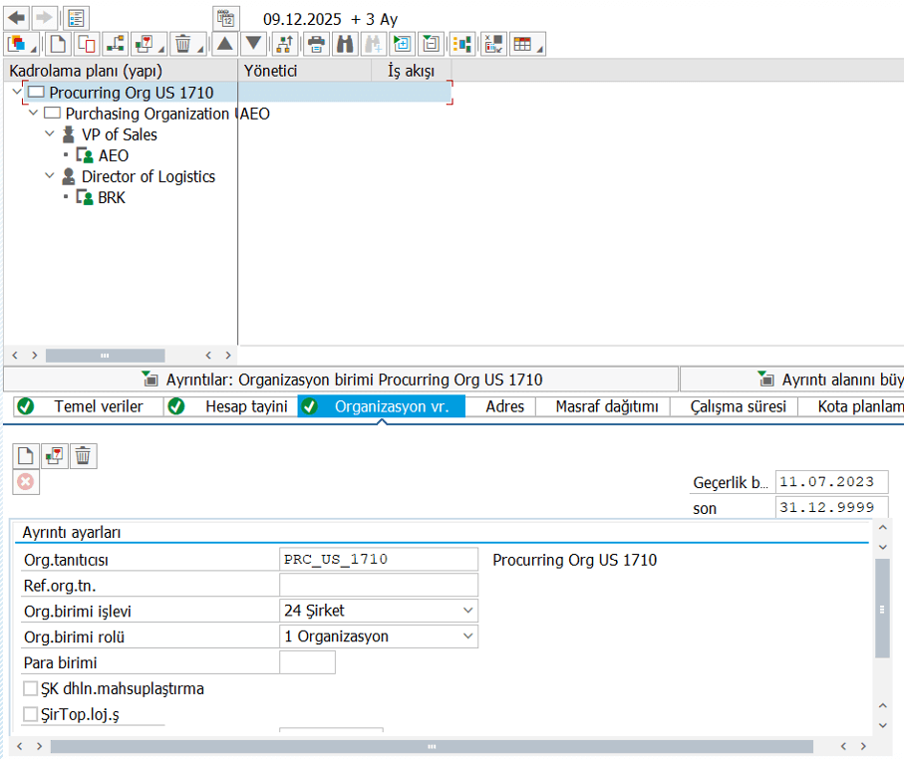
Task: Click the print icon in the toolbar
Action: point(316,44)
